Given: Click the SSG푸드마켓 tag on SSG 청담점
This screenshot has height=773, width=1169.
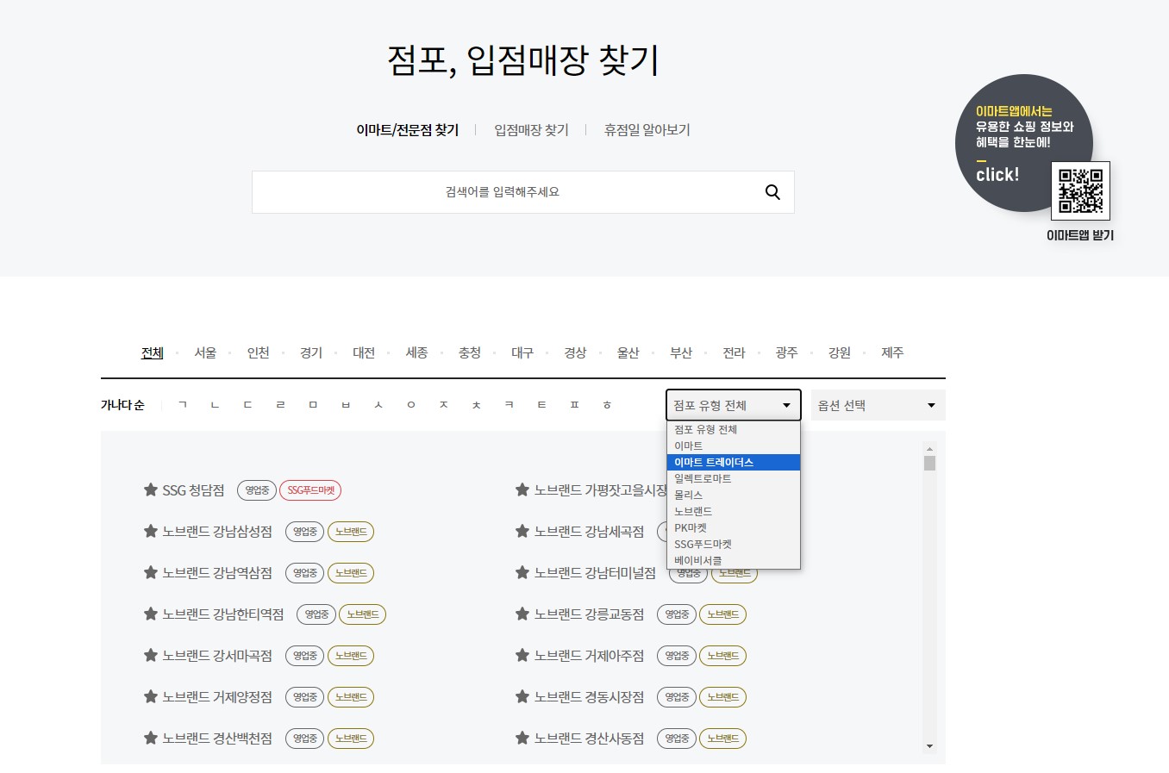Looking at the screenshot, I should 310,490.
